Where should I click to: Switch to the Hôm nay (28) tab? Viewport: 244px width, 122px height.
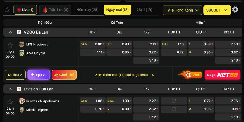point(87,10)
